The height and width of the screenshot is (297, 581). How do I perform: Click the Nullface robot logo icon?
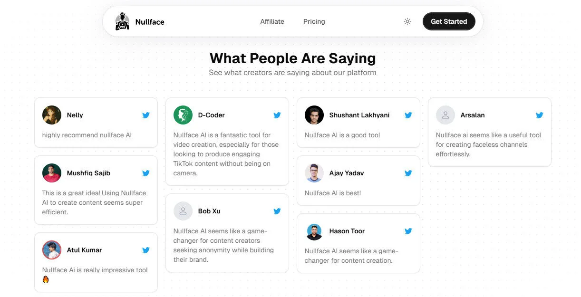pyautogui.click(x=123, y=21)
